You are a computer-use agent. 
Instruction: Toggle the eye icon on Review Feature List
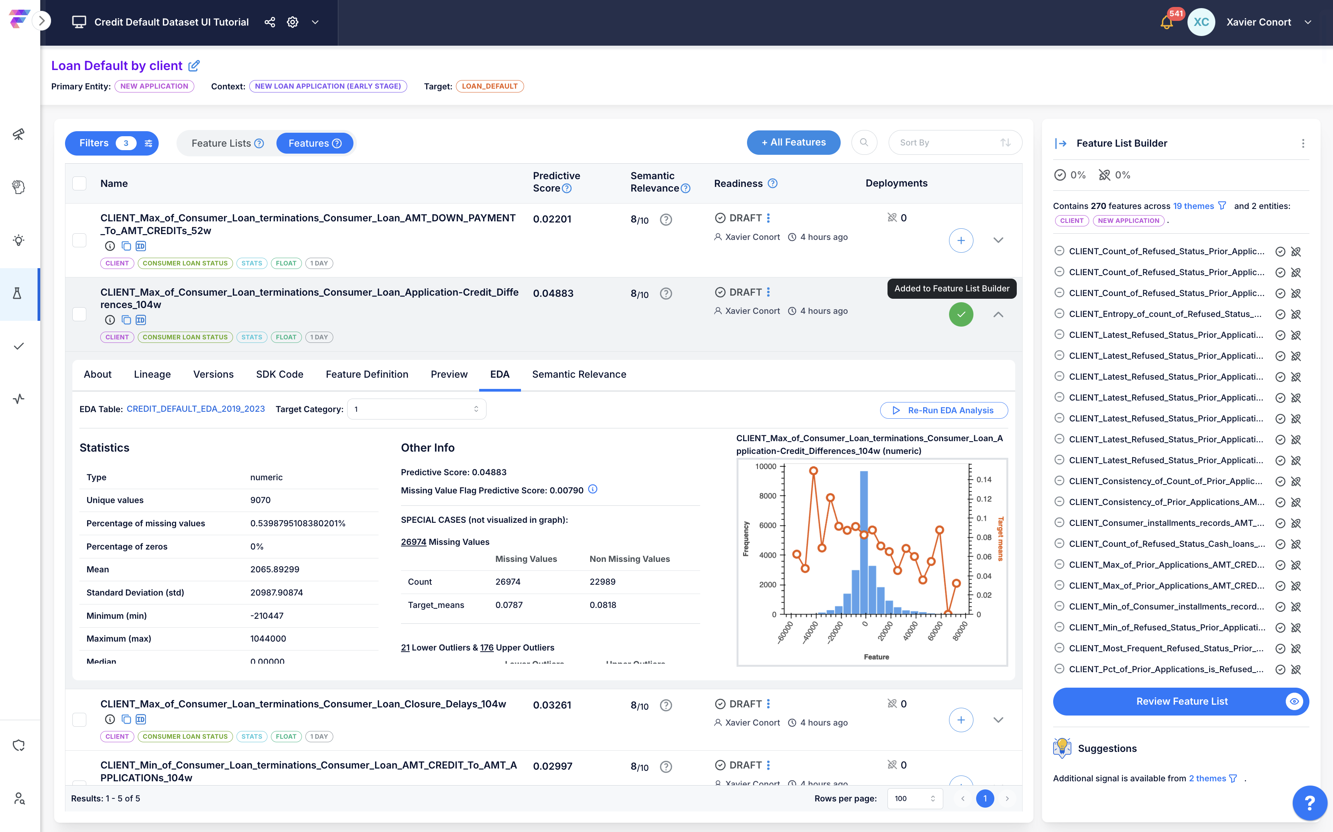click(x=1294, y=701)
